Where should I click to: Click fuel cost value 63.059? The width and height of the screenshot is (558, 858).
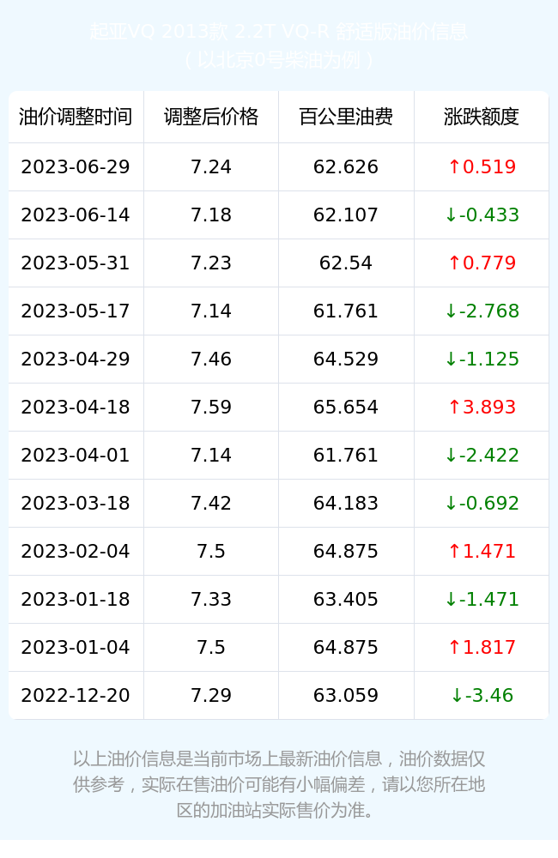346,696
